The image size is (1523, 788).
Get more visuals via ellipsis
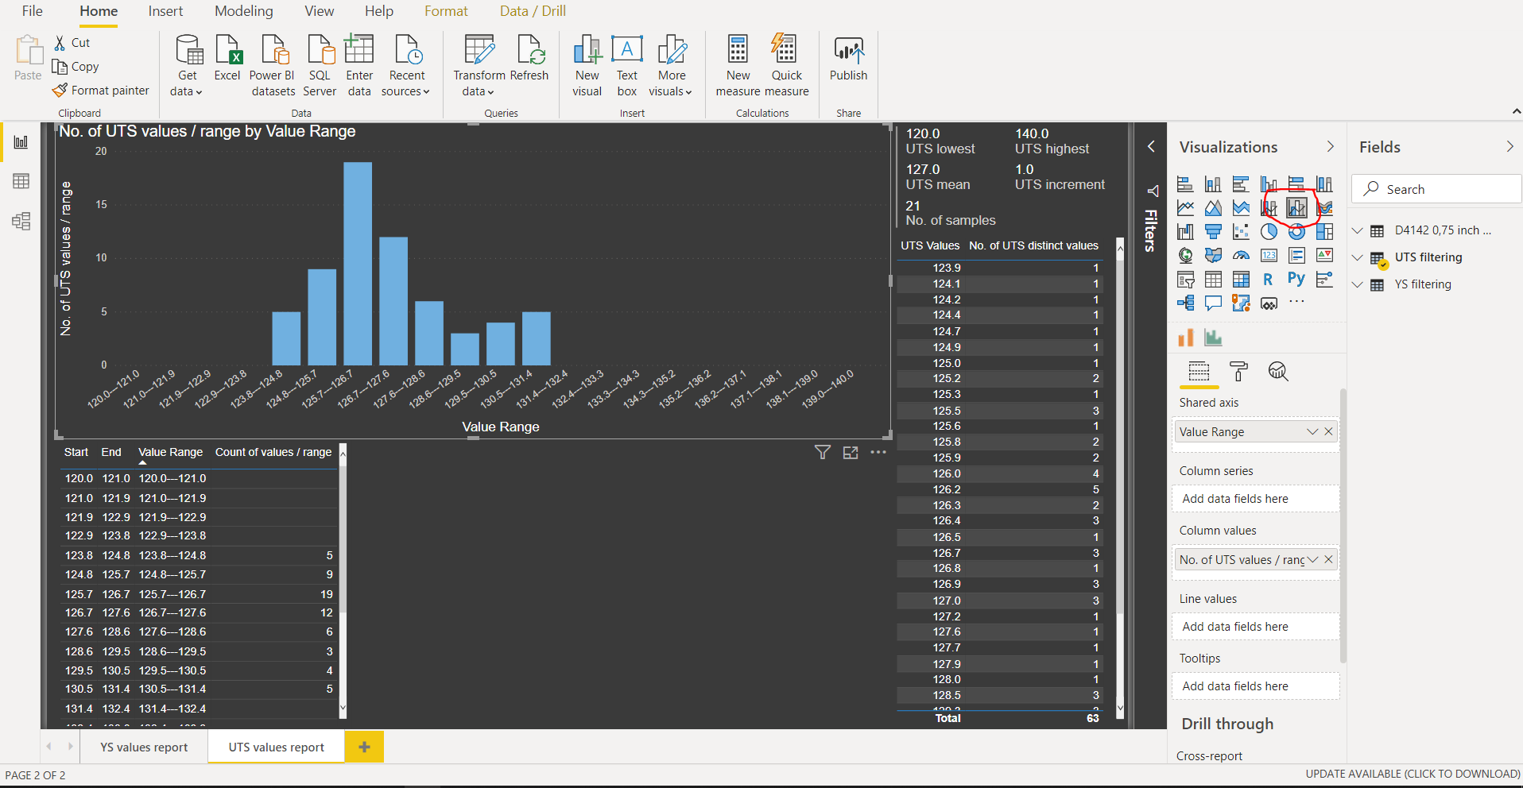[1296, 301]
